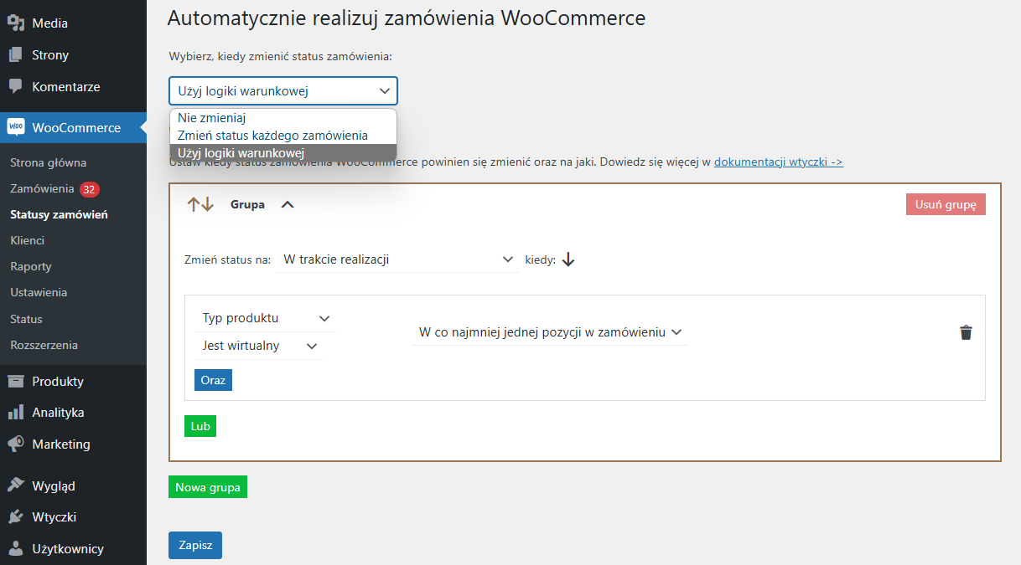Open the 'Typ produktu' condition dropdown
This screenshot has height=565, width=1021.
(x=266, y=318)
